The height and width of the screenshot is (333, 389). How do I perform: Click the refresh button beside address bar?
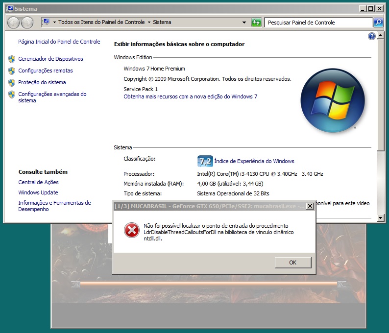(256, 23)
